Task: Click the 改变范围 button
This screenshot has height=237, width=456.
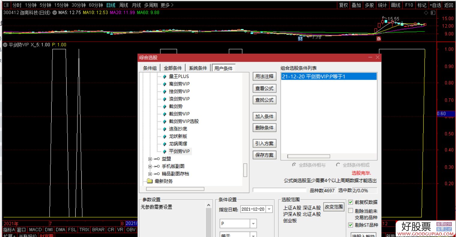Action: point(334,207)
